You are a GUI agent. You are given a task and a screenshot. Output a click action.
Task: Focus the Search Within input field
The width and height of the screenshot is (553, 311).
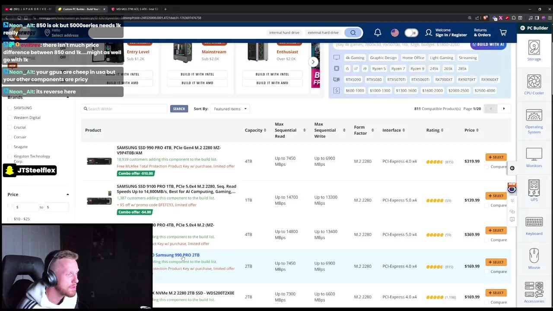coord(124,109)
